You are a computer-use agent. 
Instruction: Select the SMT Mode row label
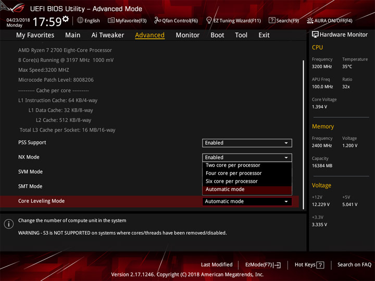(x=30, y=186)
